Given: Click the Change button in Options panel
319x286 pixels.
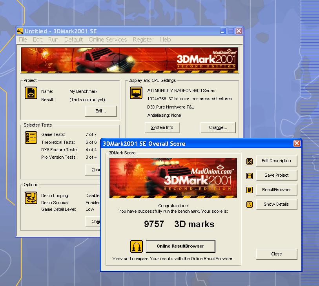Looking at the screenshot, I should [x=93, y=222].
